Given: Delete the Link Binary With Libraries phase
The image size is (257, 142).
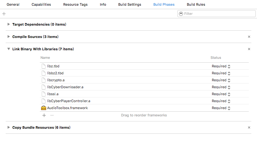Looking at the screenshot, I should tap(249, 49).
